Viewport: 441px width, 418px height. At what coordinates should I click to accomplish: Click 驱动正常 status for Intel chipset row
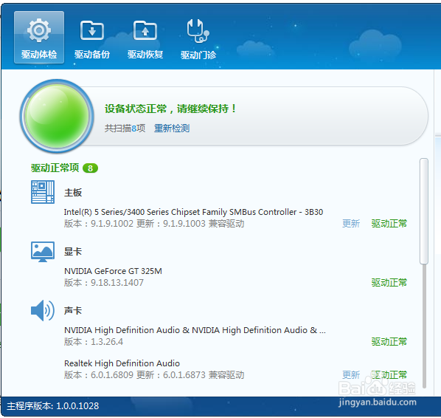point(389,224)
